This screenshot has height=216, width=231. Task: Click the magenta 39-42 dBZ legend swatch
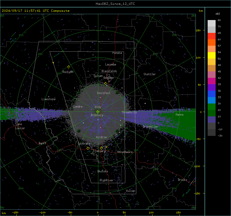point(211,81)
